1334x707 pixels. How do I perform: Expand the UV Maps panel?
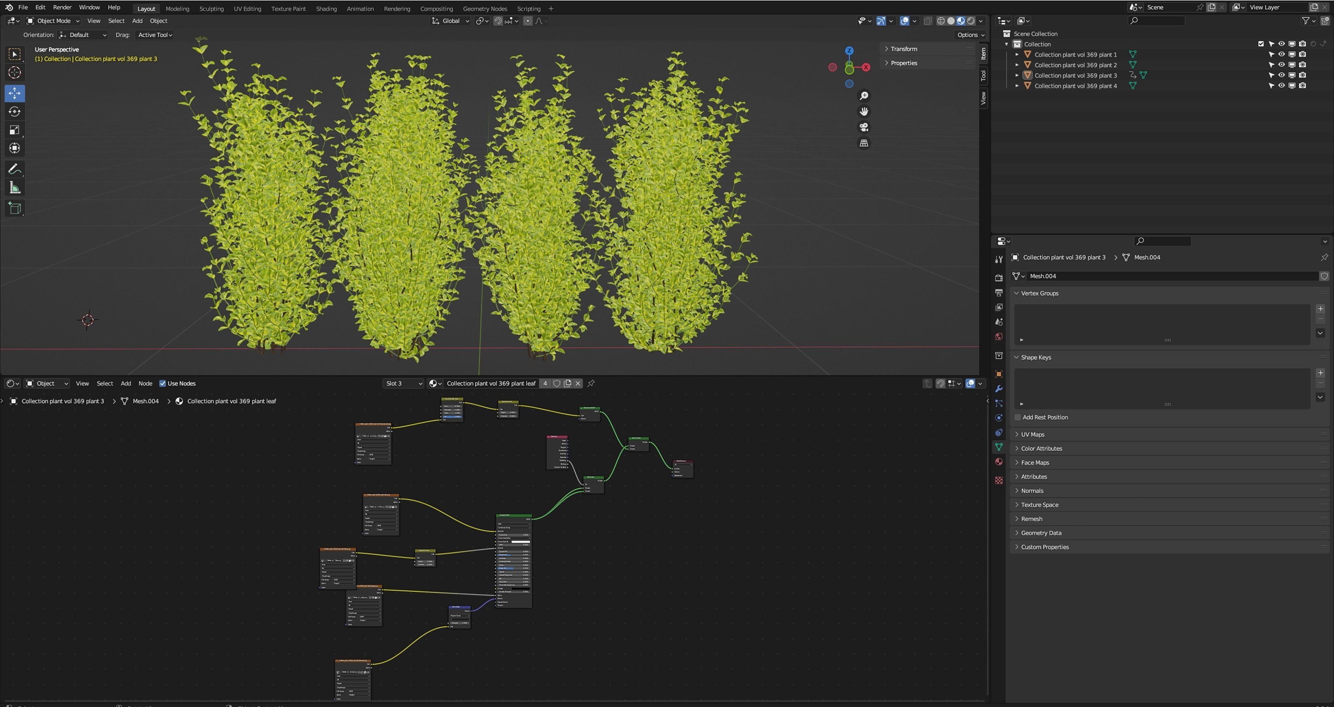pyautogui.click(x=1169, y=434)
